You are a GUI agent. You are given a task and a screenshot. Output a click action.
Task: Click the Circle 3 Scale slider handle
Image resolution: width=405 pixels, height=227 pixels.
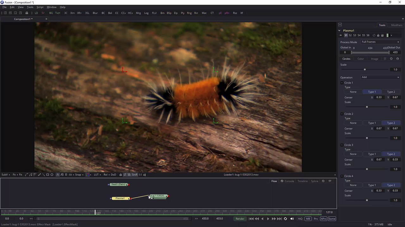coord(367,169)
